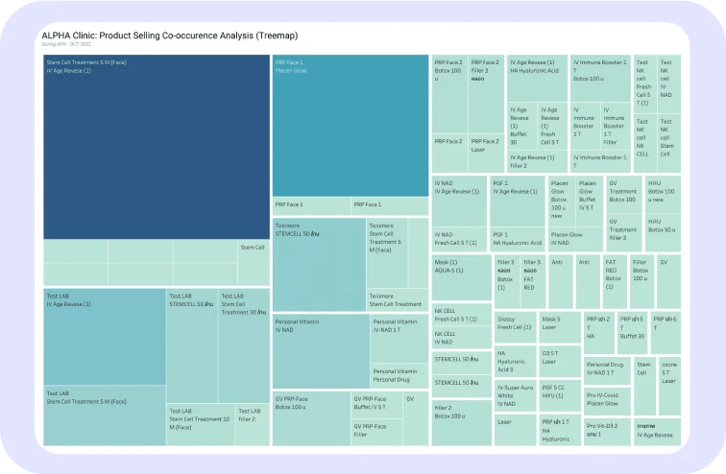
Task: Click the Test LAB filler 2 cell
Action: [253, 424]
